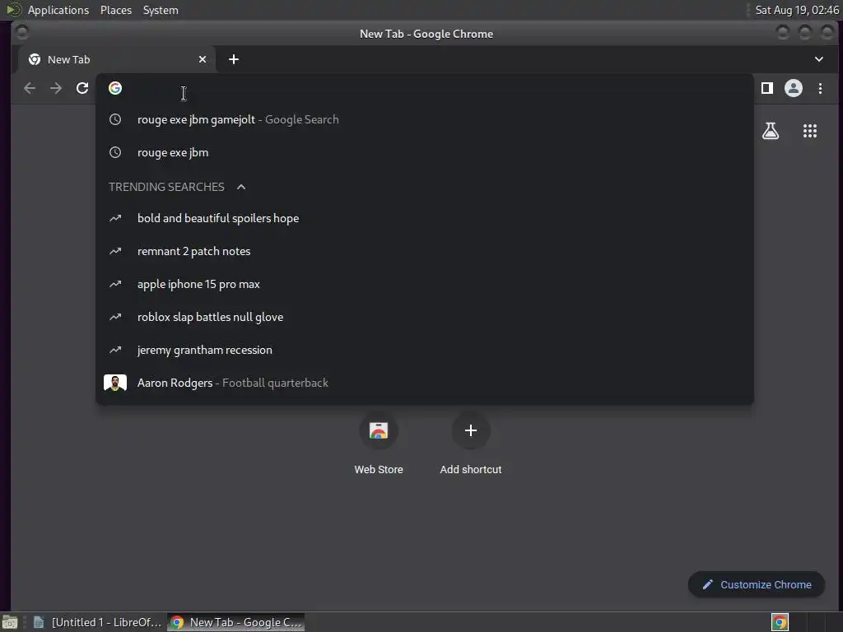Click the forward navigation arrow

tap(56, 88)
